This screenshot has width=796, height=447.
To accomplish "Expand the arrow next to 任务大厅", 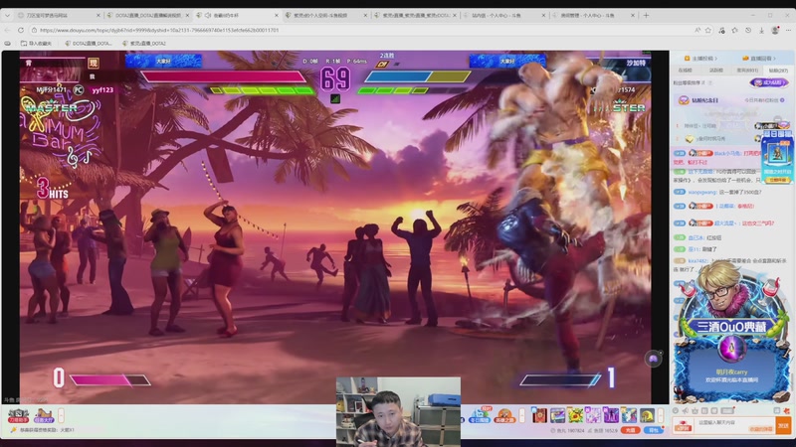I will 61,415.
